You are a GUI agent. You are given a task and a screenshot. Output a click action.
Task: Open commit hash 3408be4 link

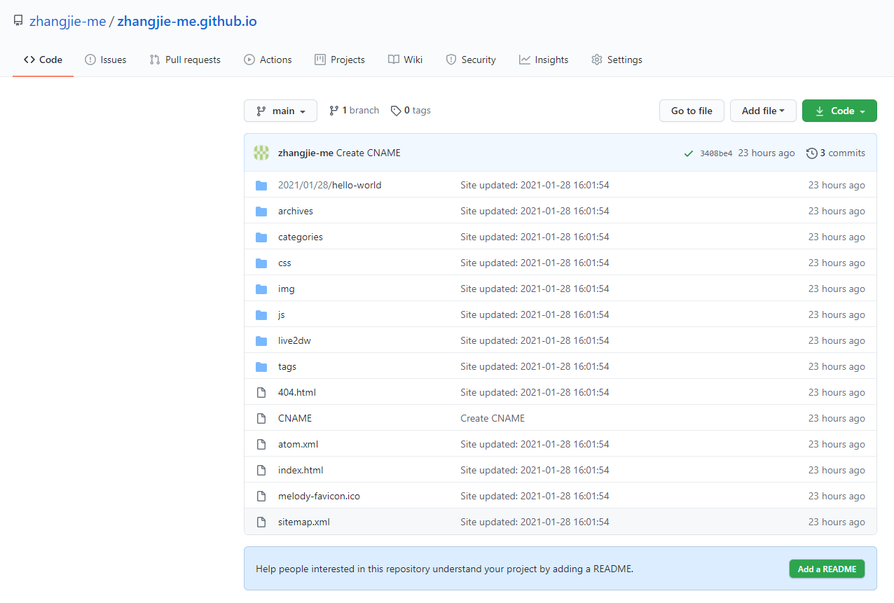[x=716, y=153]
